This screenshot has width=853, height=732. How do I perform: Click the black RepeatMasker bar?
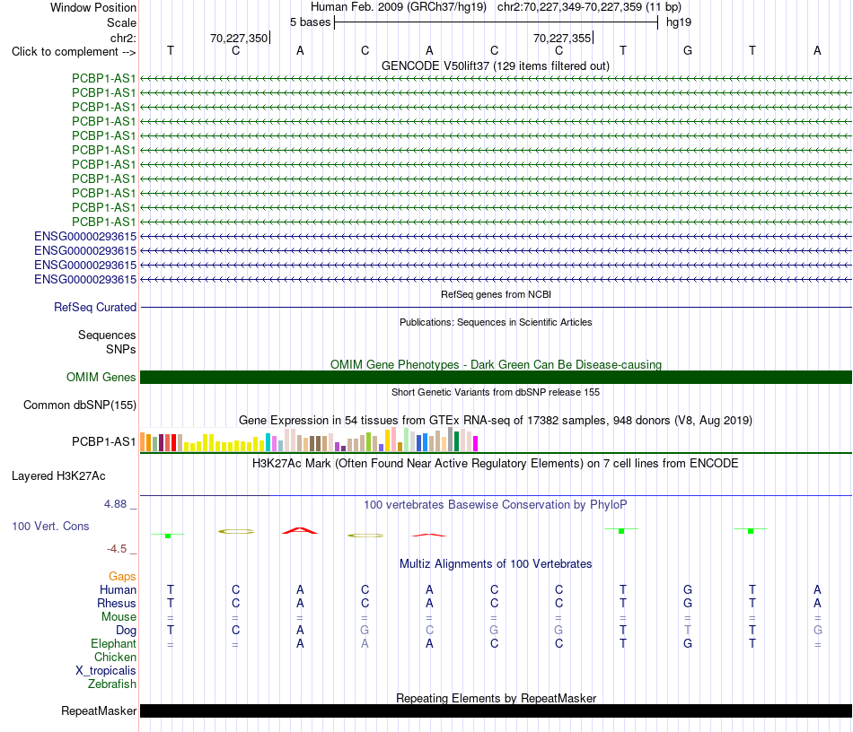(496, 710)
